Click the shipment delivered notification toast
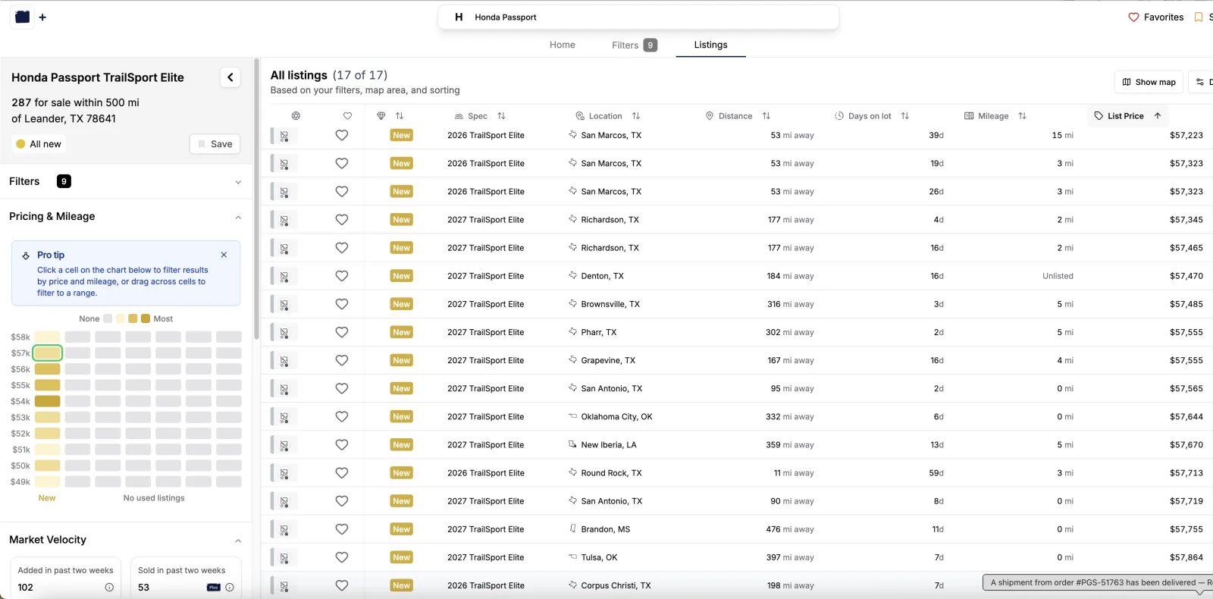The width and height of the screenshot is (1213, 599). [1098, 582]
